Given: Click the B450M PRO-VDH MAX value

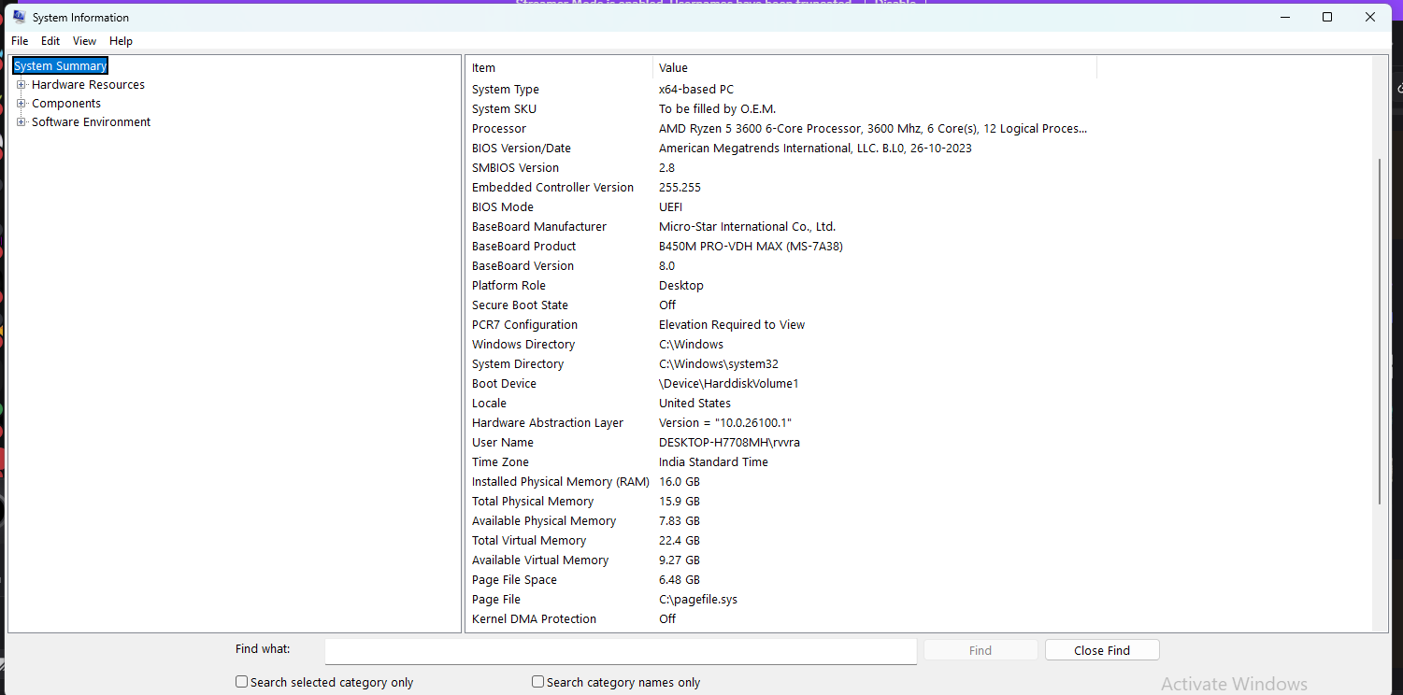Looking at the screenshot, I should pyautogui.click(x=752, y=247).
